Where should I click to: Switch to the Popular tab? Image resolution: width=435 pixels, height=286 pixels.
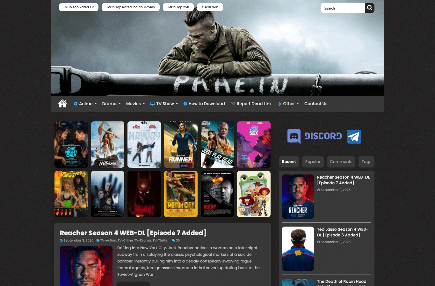313,162
